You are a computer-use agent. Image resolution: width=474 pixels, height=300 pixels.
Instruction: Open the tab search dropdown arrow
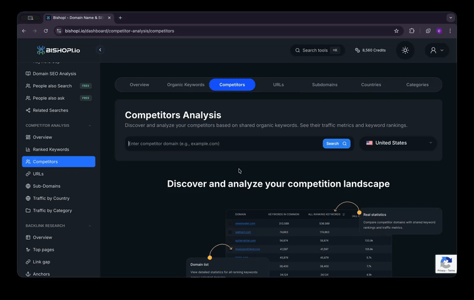click(x=450, y=18)
